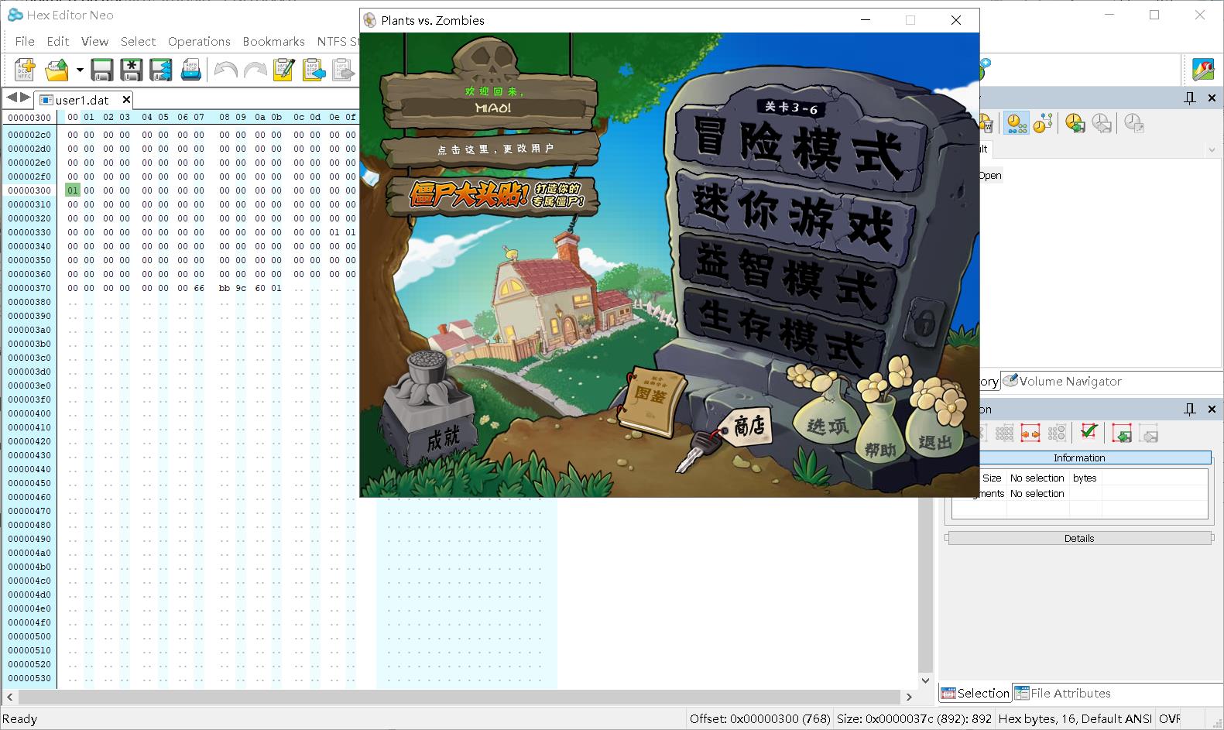The height and width of the screenshot is (730, 1224).
Task: Click the save selection icon with green arrow
Action: coord(1121,434)
